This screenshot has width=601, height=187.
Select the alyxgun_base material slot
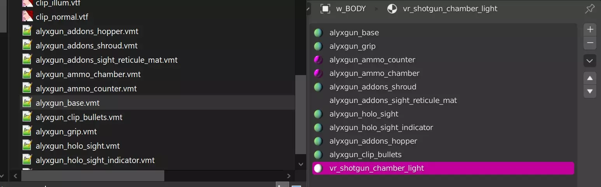pyautogui.click(x=443, y=33)
